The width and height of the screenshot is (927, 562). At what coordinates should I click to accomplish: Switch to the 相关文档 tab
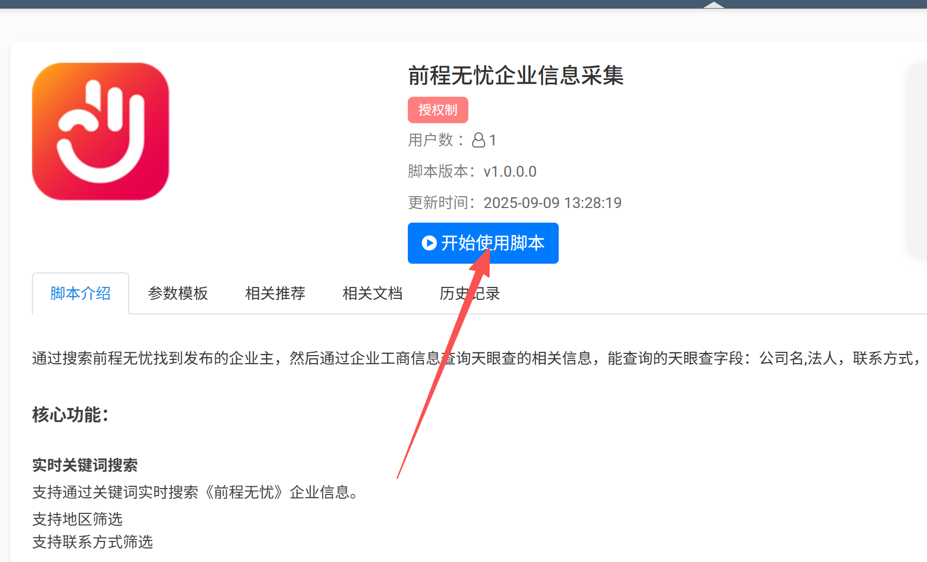(373, 293)
